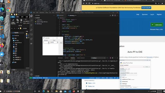Open the Remote Explorer icon in VS Code
Screen dimensions: 165x93
click(31, 34)
